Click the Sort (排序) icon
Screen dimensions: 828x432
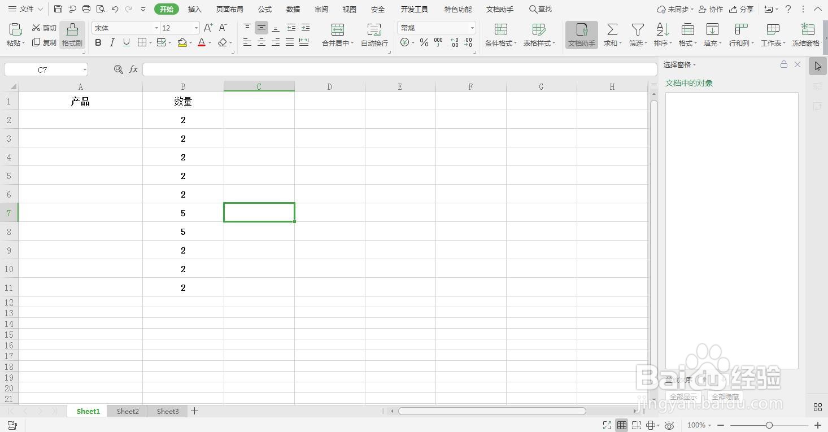[x=663, y=30]
